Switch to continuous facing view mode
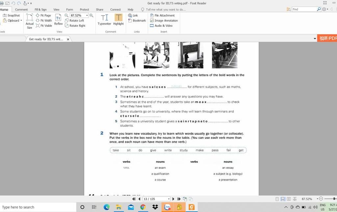The width and height of the screenshot is (337, 212). pyautogui.click(x=295, y=199)
